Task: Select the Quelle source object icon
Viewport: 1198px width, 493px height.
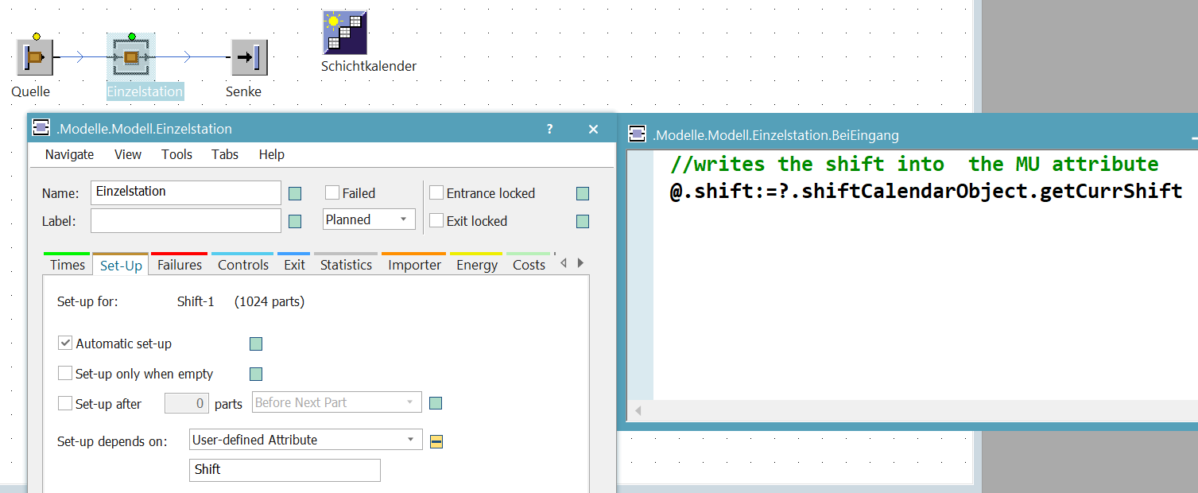Action: coord(35,58)
